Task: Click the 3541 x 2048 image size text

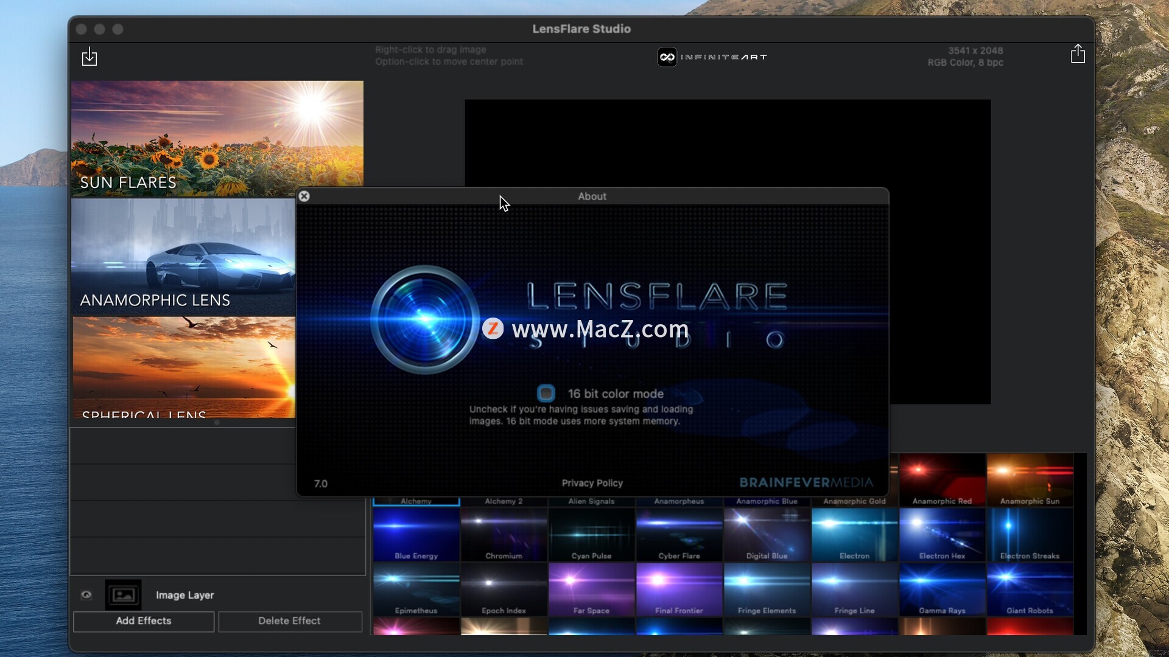Action: pos(975,50)
